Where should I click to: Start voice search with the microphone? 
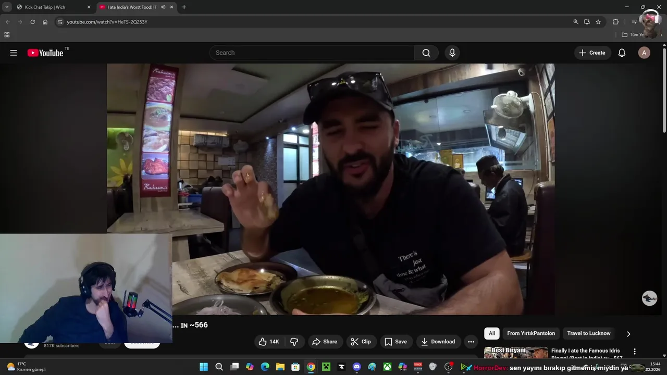point(452,53)
